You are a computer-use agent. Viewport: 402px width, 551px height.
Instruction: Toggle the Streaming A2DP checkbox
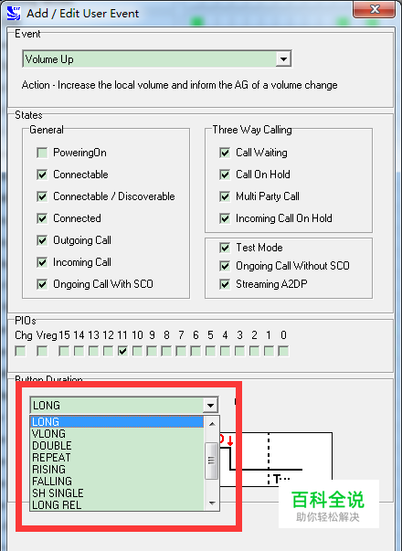pyautogui.click(x=225, y=284)
